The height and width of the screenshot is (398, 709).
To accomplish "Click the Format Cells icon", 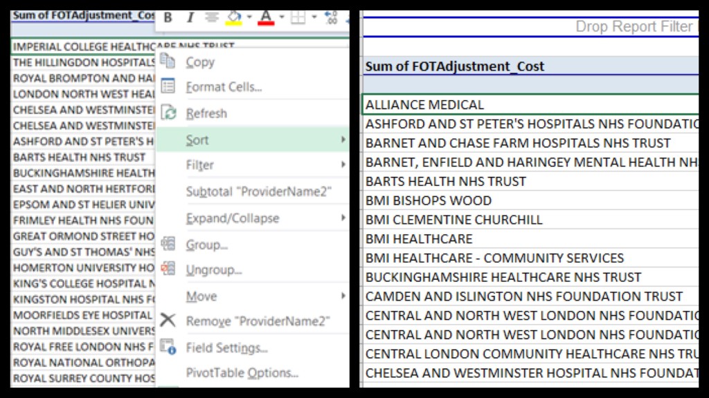I will pyautogui.click(x=168, y=86).
